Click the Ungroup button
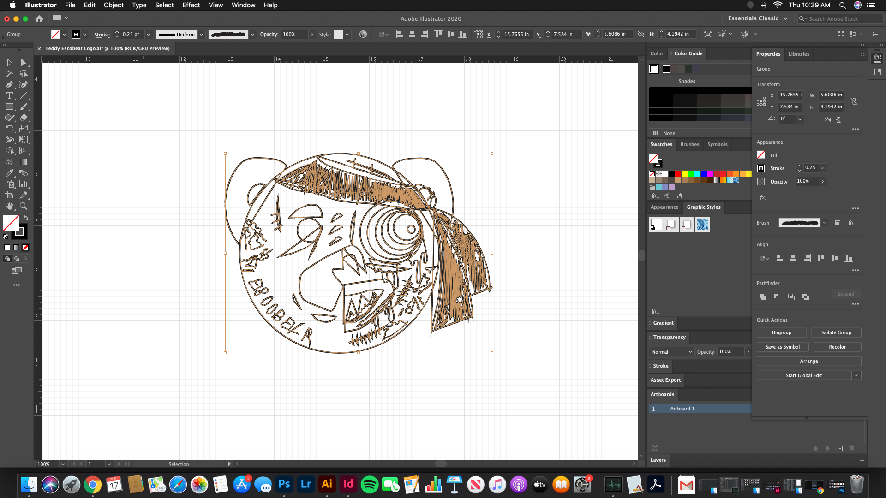This screenshot has height=498, width=886. [781, 332]
